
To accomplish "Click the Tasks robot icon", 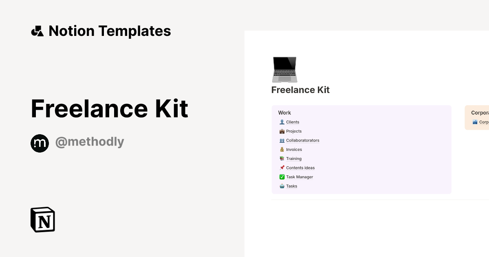I will (282, 186).
